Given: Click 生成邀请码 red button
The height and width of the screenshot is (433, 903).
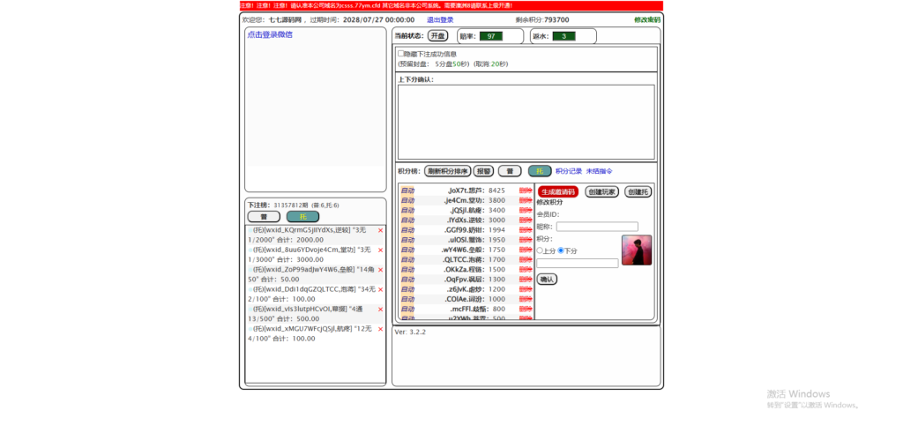Looking at the screenshot, I should click(x=558, y=191).
